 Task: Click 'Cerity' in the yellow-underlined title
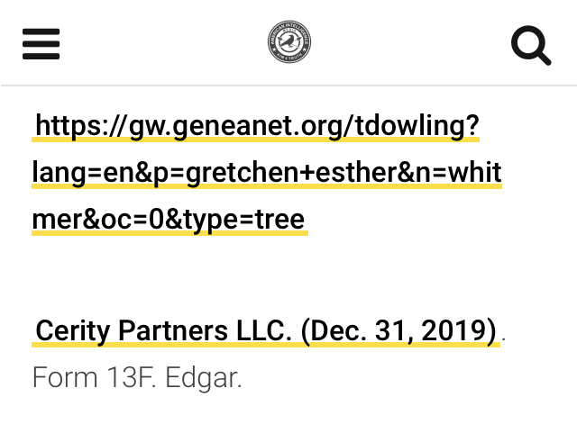pyautogui.click(x=73, y=330)
